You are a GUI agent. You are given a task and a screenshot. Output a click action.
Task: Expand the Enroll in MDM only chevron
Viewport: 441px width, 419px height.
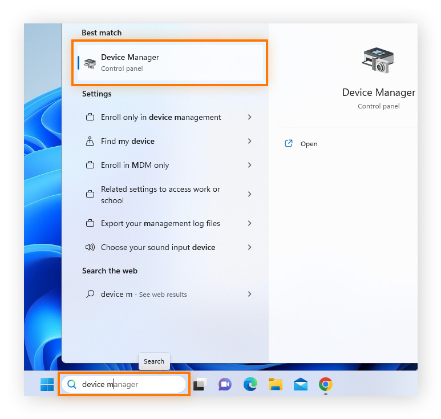pos(249,165)
